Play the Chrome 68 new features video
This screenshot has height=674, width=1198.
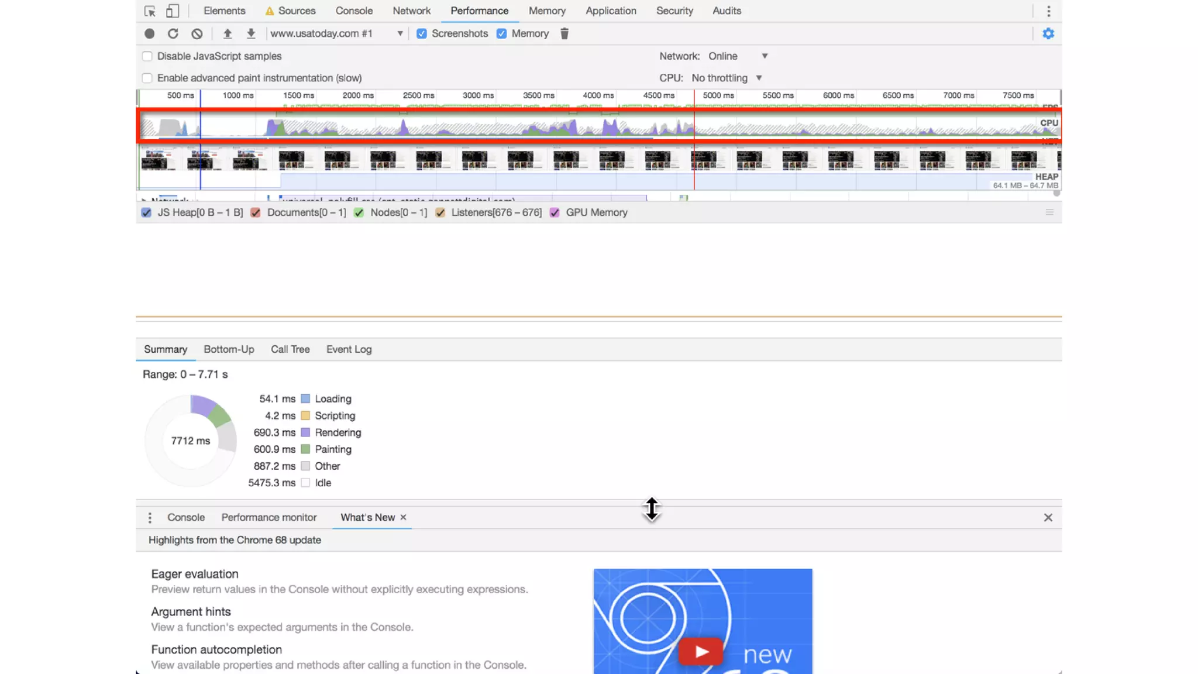(701, 651)
